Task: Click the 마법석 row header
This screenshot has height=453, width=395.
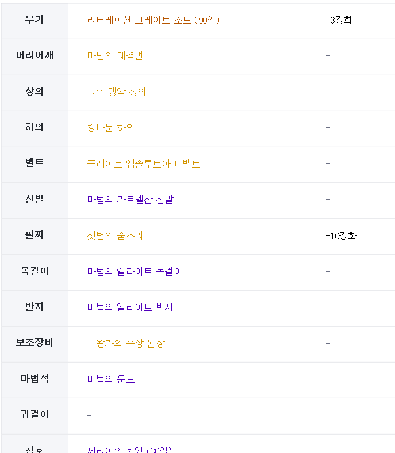Action: (x=34, y=379)
